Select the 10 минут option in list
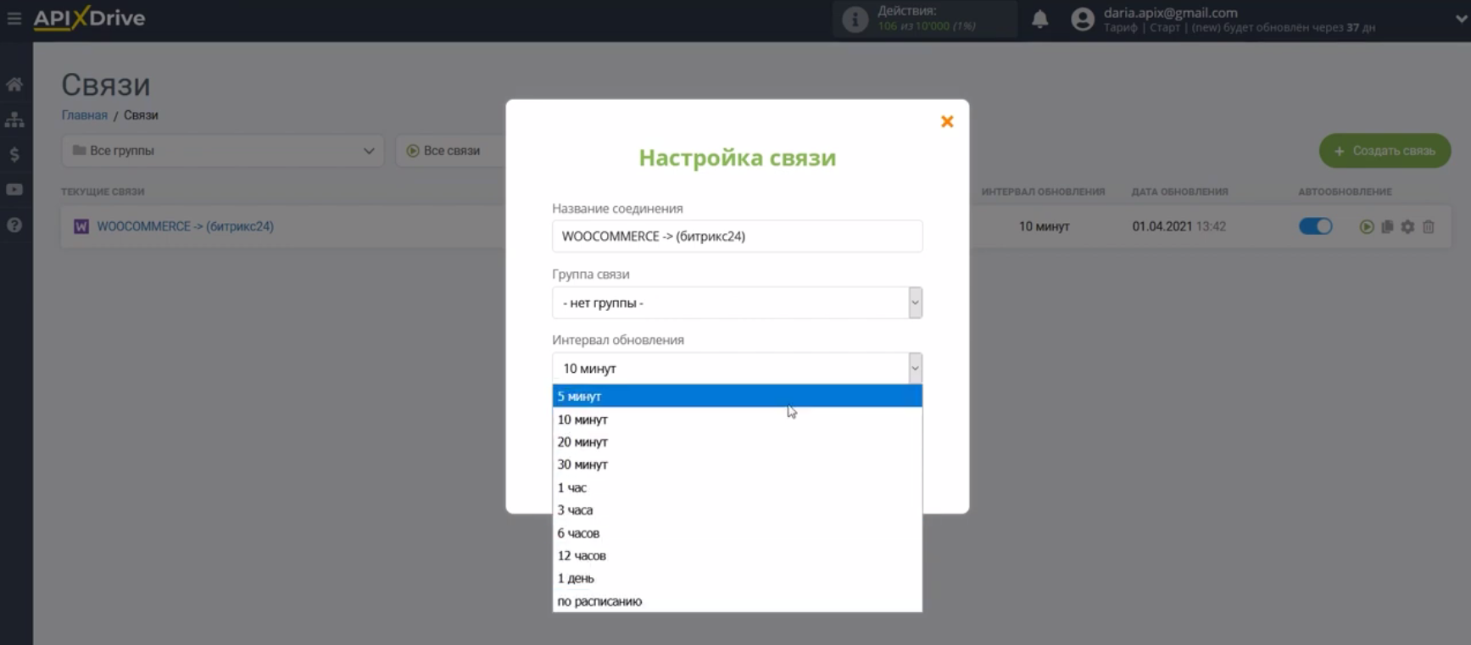The image size is (1471, 645). tap(737, 420)
